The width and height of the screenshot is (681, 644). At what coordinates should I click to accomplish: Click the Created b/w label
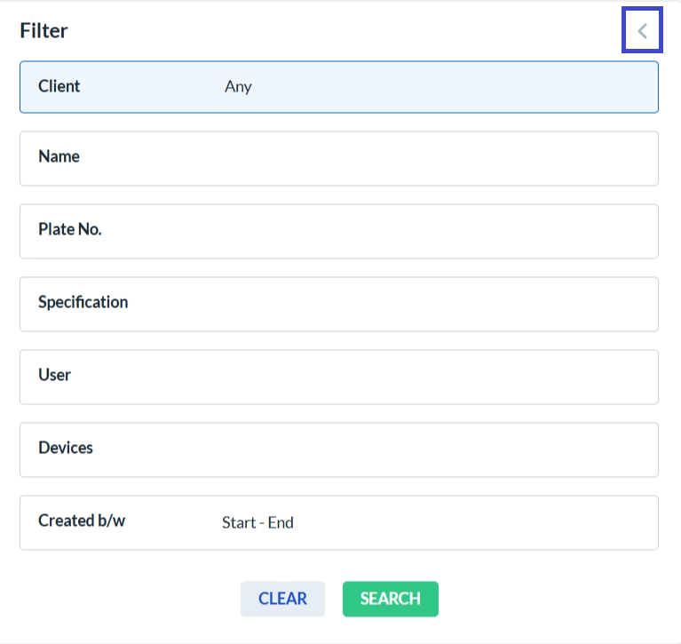click(82, 521)
